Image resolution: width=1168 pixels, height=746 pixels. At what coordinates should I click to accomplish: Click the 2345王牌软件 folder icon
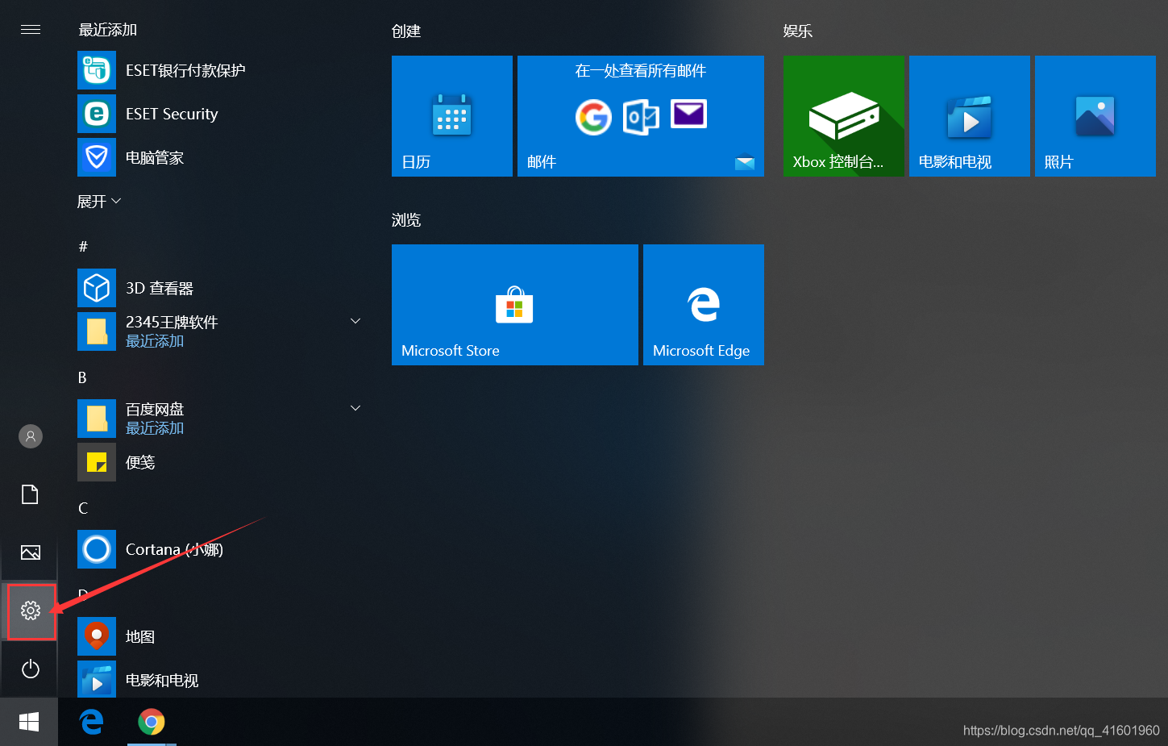(97, 331)
